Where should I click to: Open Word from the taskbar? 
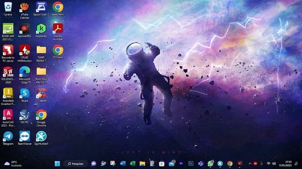pyautogui.click(x=123, y=163)
